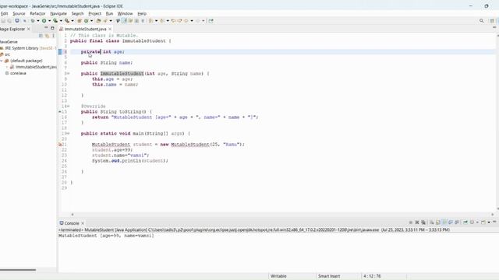
Task: Click the Next Annotation toolbar icon
Action: point(150,21)
